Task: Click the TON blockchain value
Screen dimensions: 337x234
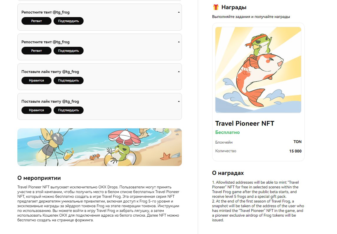Action: point(298,142)
